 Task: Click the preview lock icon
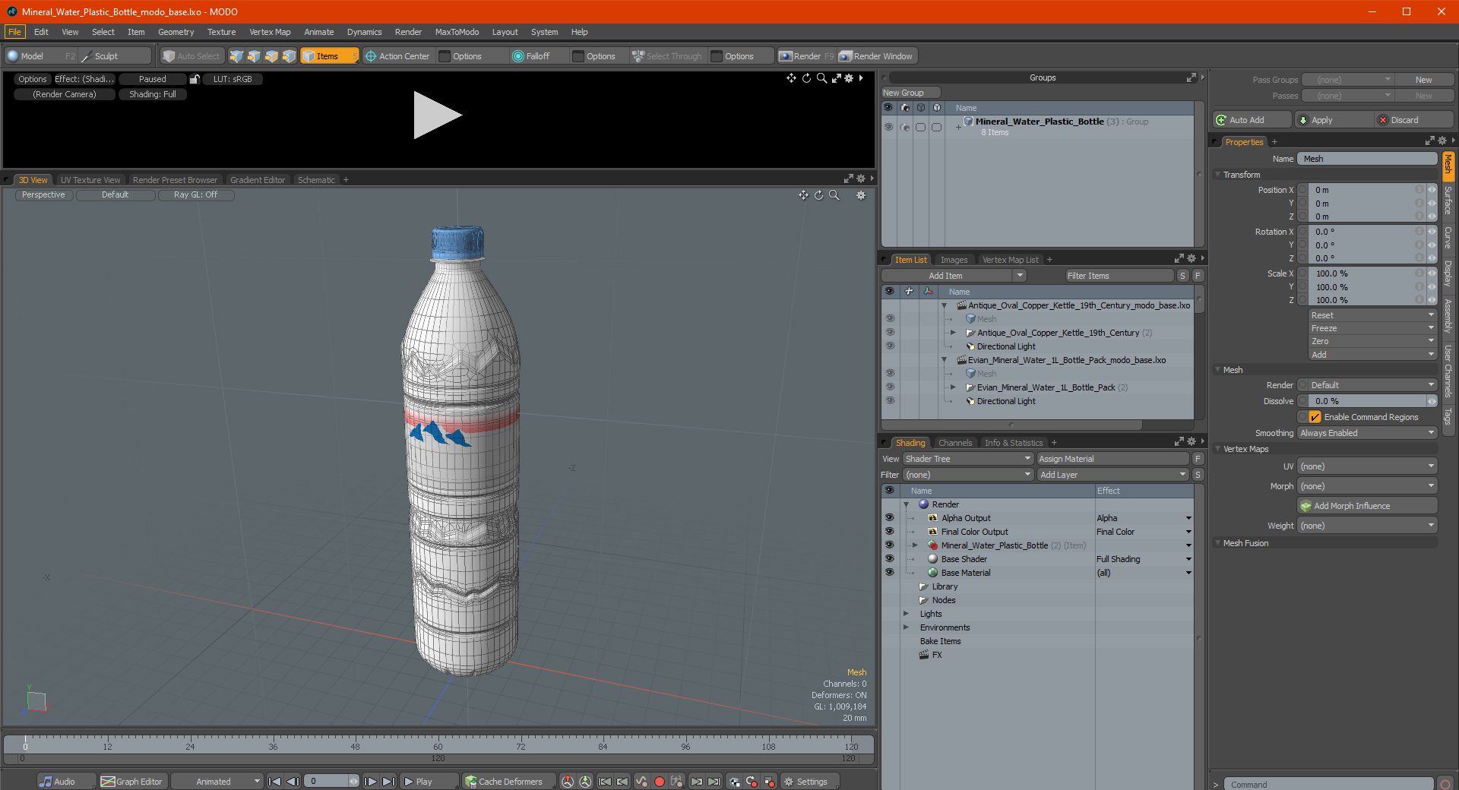(x=195, y=79)
